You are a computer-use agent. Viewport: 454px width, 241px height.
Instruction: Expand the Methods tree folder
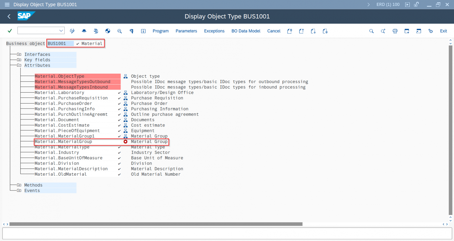pyautogui.click(x=19, y=185)
